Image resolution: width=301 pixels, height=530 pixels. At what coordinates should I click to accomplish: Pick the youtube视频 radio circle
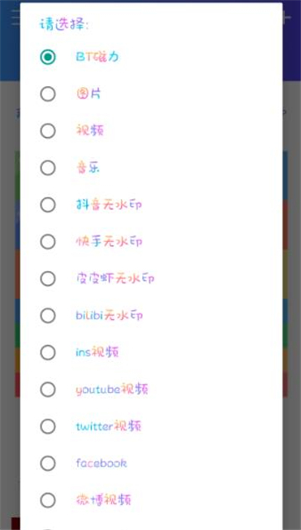48,390
